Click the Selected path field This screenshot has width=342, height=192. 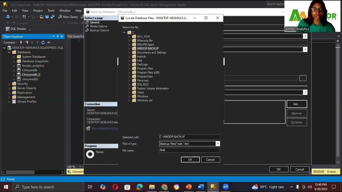click(189, 137)
